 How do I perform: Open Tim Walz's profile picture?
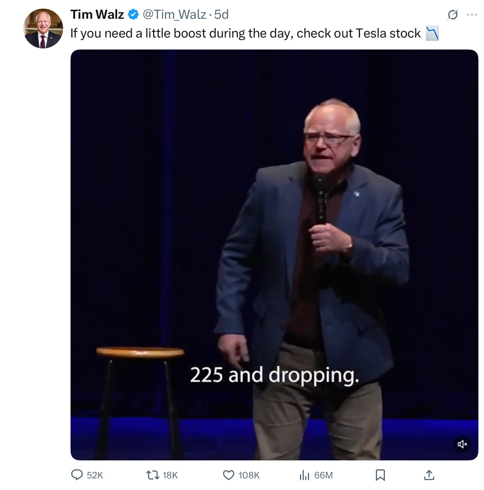pyautogui.click(x=43, y=29)
